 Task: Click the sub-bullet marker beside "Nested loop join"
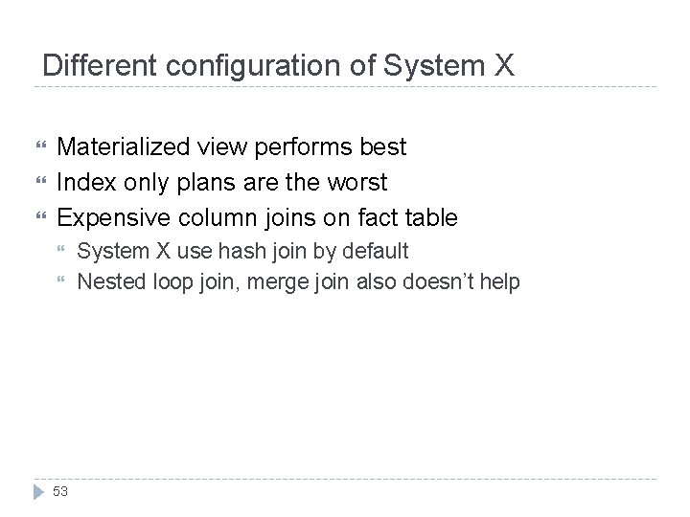62,282
